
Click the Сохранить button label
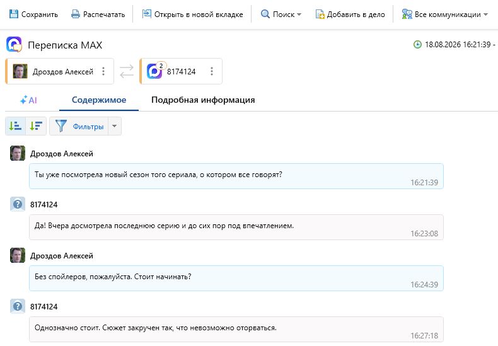coord(40,14)
